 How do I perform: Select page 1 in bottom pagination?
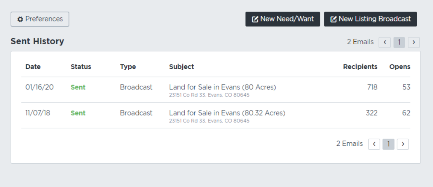tap(389, 144)
